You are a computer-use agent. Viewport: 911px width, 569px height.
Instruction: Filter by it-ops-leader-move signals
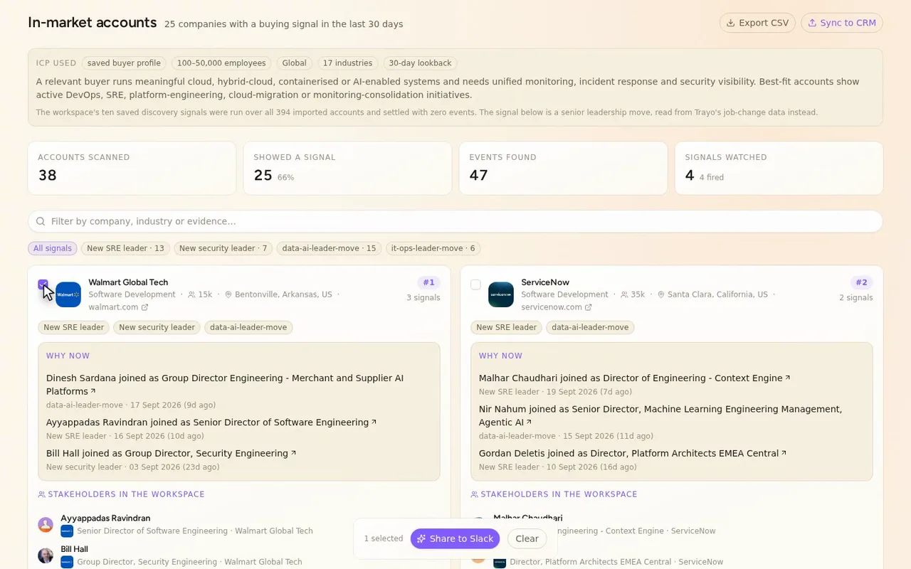(433, 248)
